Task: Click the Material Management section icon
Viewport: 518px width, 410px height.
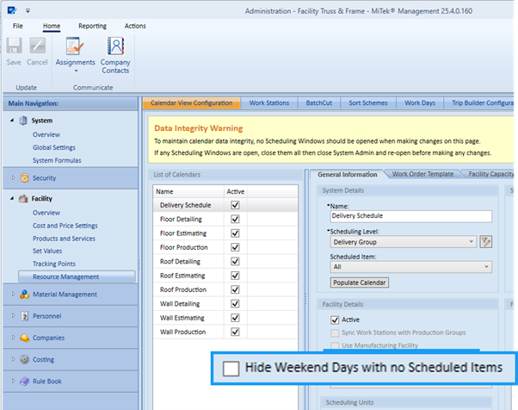Action: (x=24, y=295)
